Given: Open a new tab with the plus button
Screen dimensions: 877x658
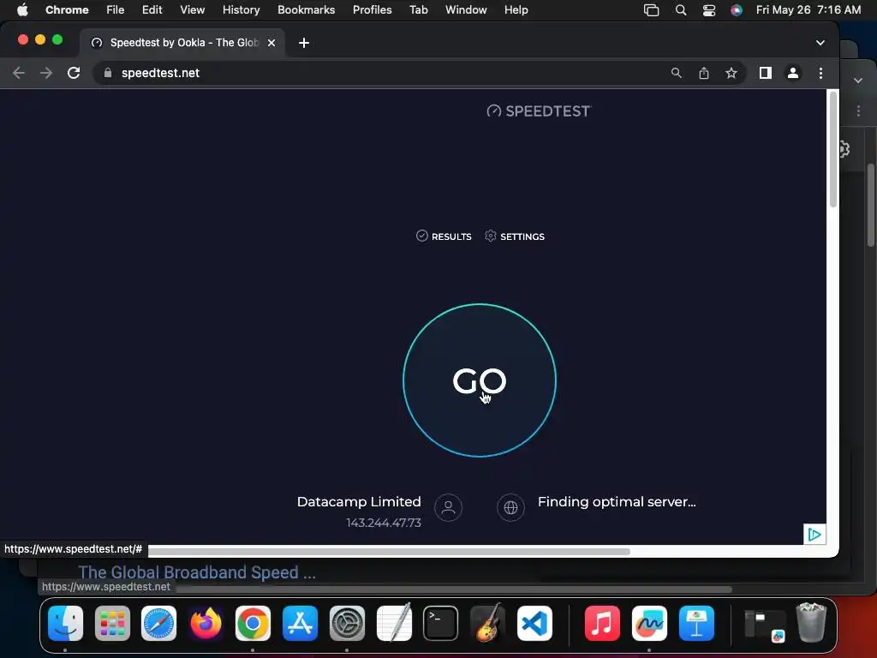Looking at the screenshot, I should pos(304,43).
